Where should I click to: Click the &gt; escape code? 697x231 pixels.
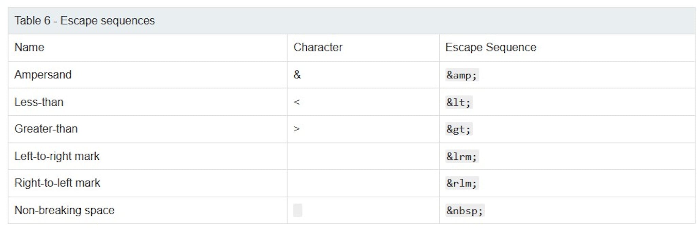click(459, 129)
